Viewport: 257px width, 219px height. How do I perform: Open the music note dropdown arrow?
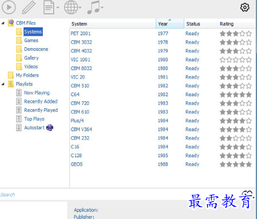(102, 7)
